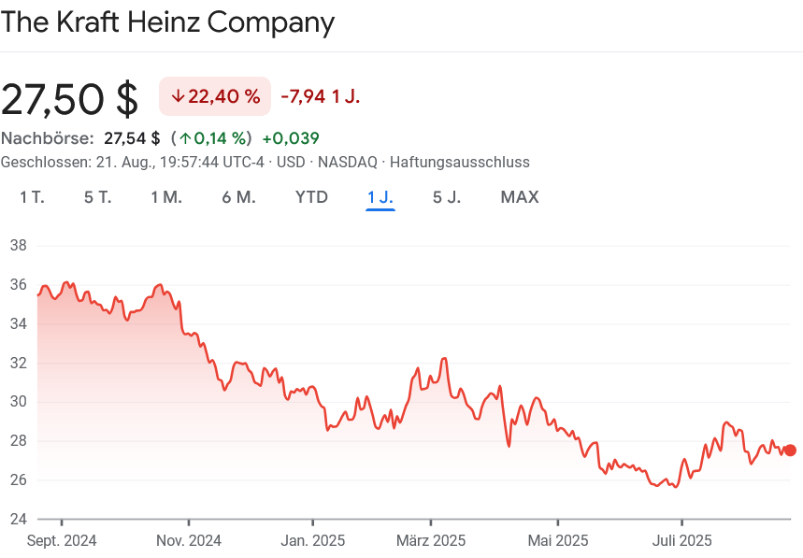Image resolution: width=803 pixels, height=558 pixels.
Task: Show the 1 M. chart range
Action: click(166, 197)
